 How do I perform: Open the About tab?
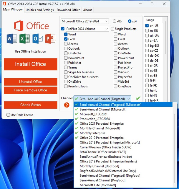[87, 10]
